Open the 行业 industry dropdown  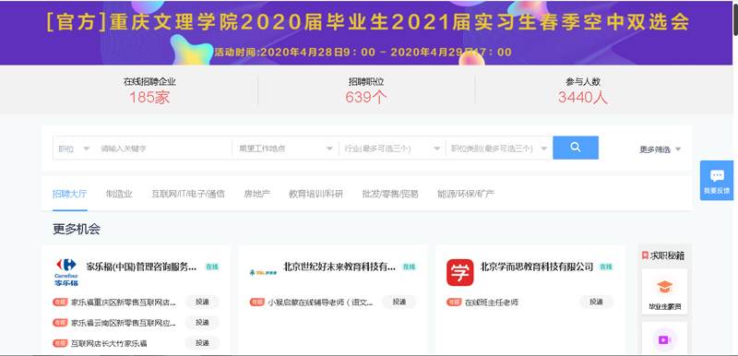pyautogui.click(x=392, y=148)
